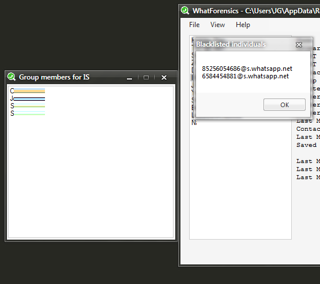320x284 pixels.
Task: Click the Saved line in details pane
Action: [x=306, y=145]
